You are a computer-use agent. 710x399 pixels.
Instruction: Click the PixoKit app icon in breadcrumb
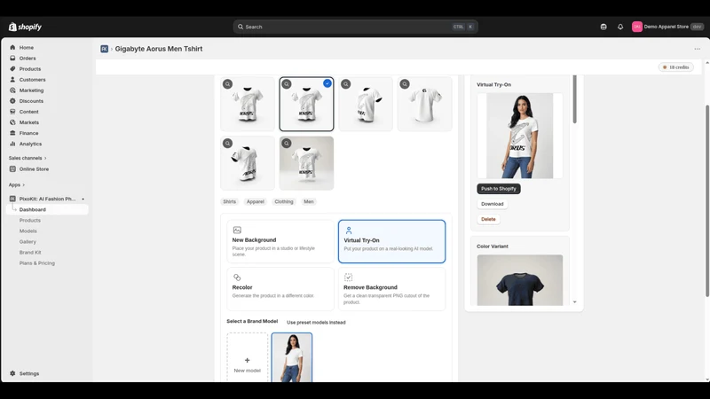[104, 49]
